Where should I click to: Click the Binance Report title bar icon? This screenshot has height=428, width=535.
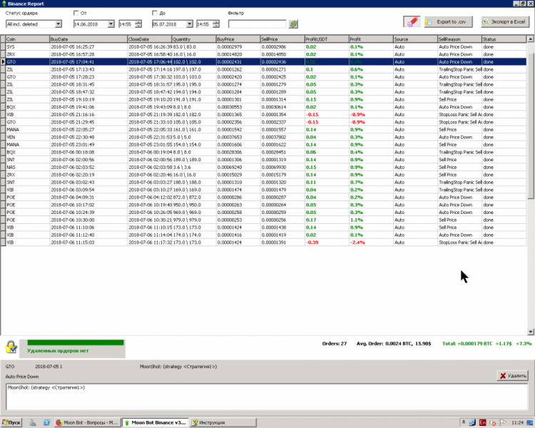[x=4, y=4]
